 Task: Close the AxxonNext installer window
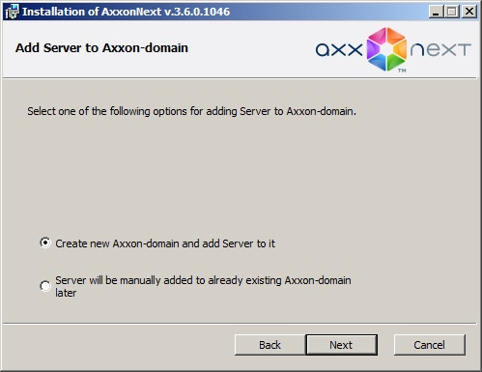[x=469, y=12]
